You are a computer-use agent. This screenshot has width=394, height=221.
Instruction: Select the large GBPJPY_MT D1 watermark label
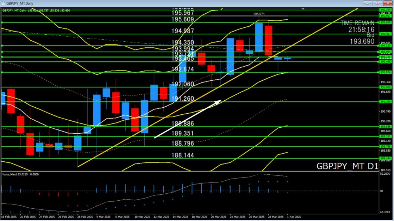tap(347, 166)
